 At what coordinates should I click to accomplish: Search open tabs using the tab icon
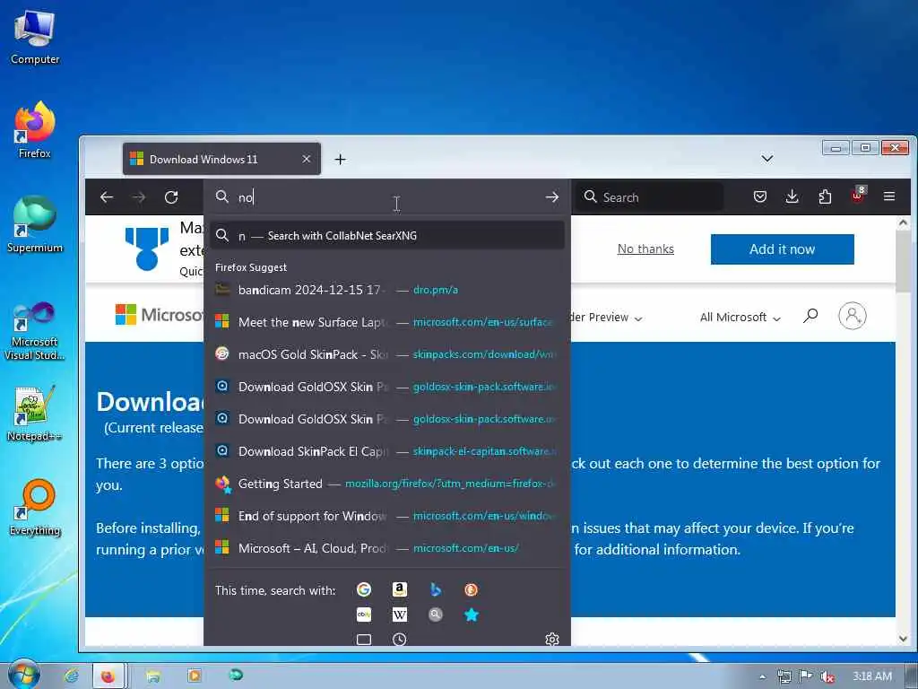(x=364, y=639)
